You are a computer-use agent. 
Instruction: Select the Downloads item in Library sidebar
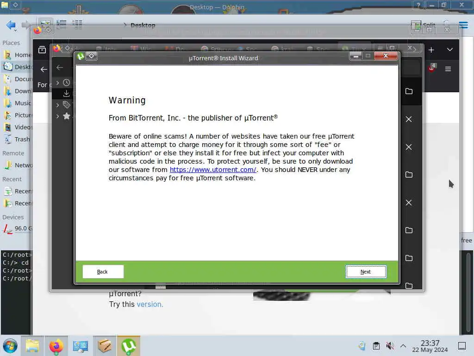(x=62, y=94)
